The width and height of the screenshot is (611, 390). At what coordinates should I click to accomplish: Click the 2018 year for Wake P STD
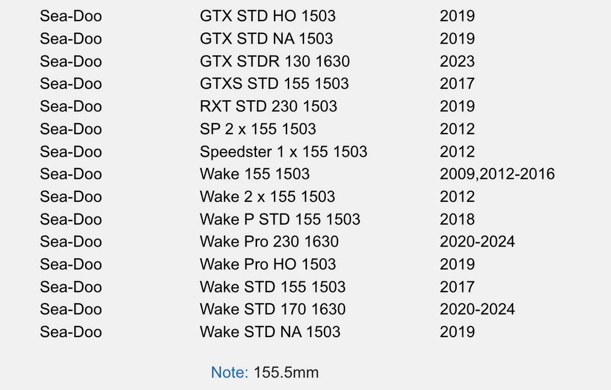pos(457,219)
